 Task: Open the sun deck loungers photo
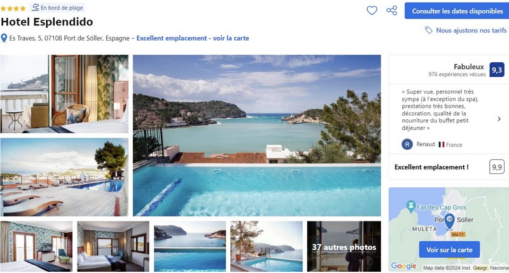(64, 177)
